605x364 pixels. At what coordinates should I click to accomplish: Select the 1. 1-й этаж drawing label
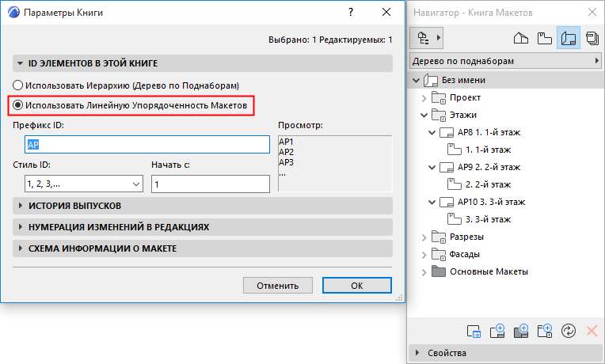pyautogui.click(x=488, y=150)
